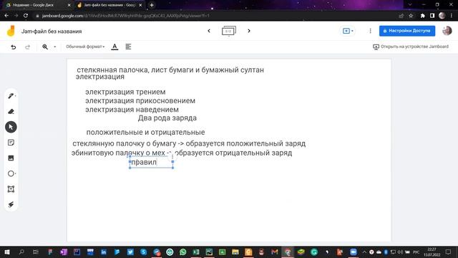Select the line starting with стелкянная палочка
This screenshot has height=258, width=458.
click(170, 70)
